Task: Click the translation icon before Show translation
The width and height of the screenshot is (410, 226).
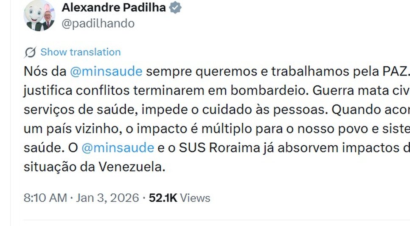Action: coord(30,52)
